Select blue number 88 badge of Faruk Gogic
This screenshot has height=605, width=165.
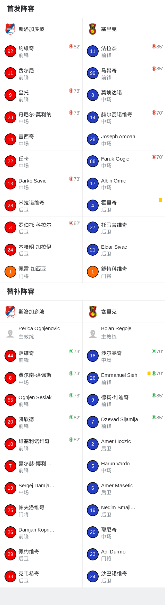click(93, 161)
